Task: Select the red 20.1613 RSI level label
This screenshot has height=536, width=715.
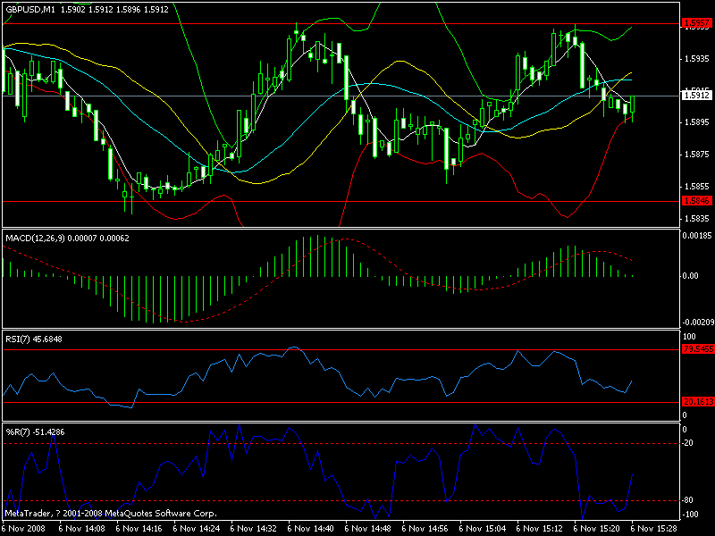Action: point(698,401)
